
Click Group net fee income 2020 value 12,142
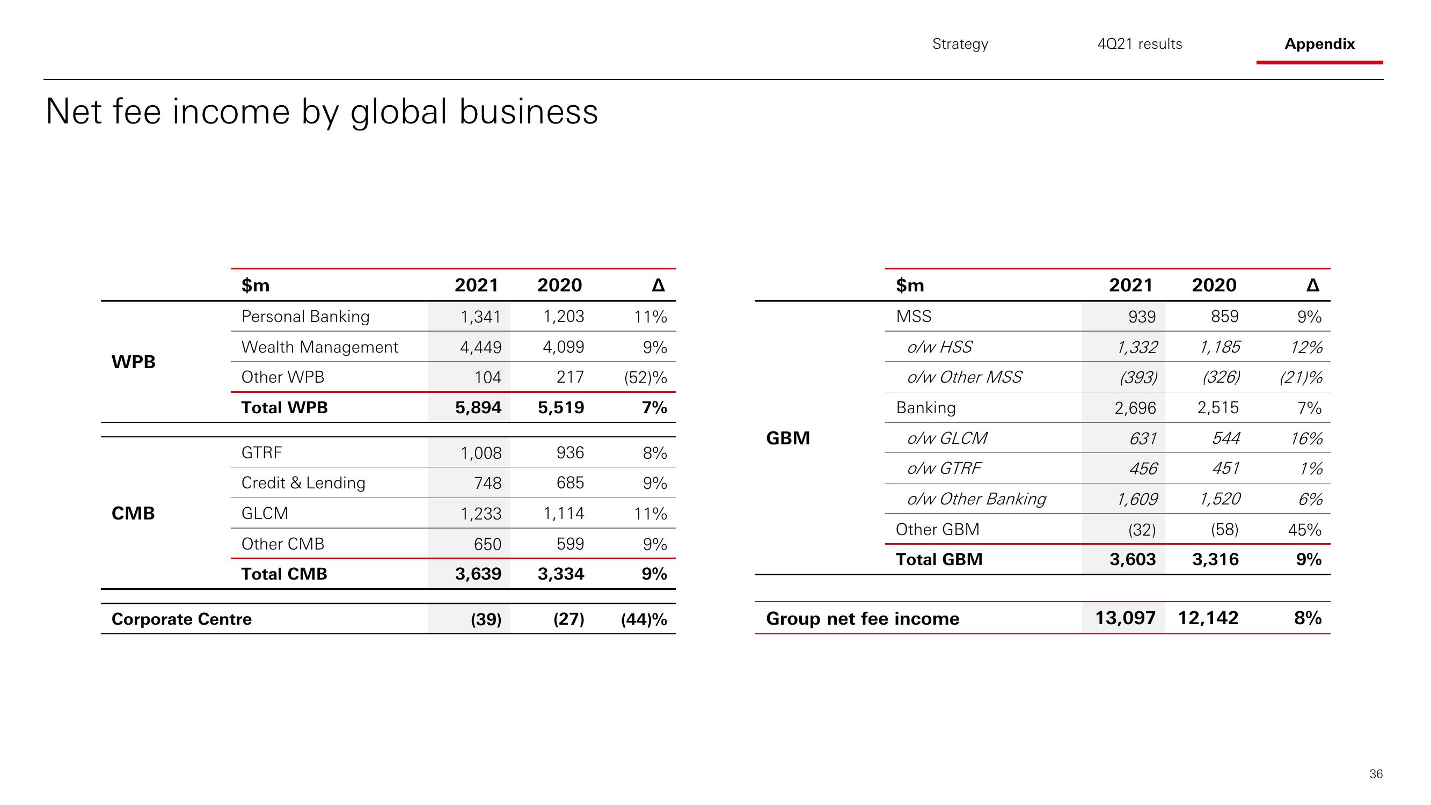coord(1208,618)
